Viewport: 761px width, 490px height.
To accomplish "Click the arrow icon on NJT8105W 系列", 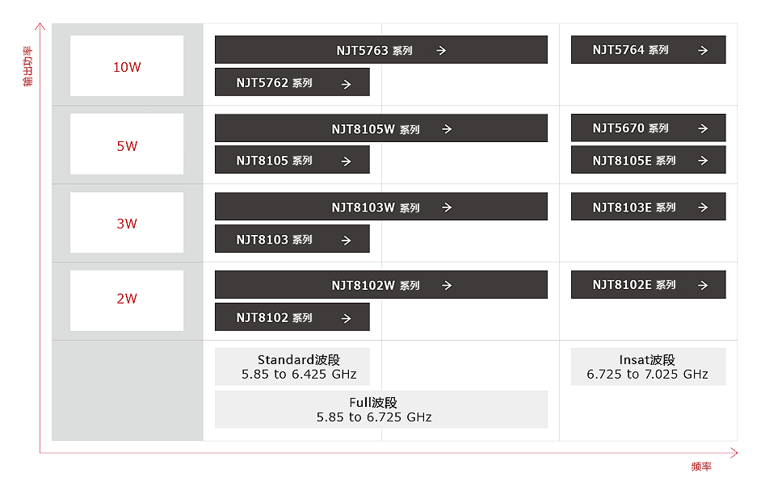I will point(447,129).
